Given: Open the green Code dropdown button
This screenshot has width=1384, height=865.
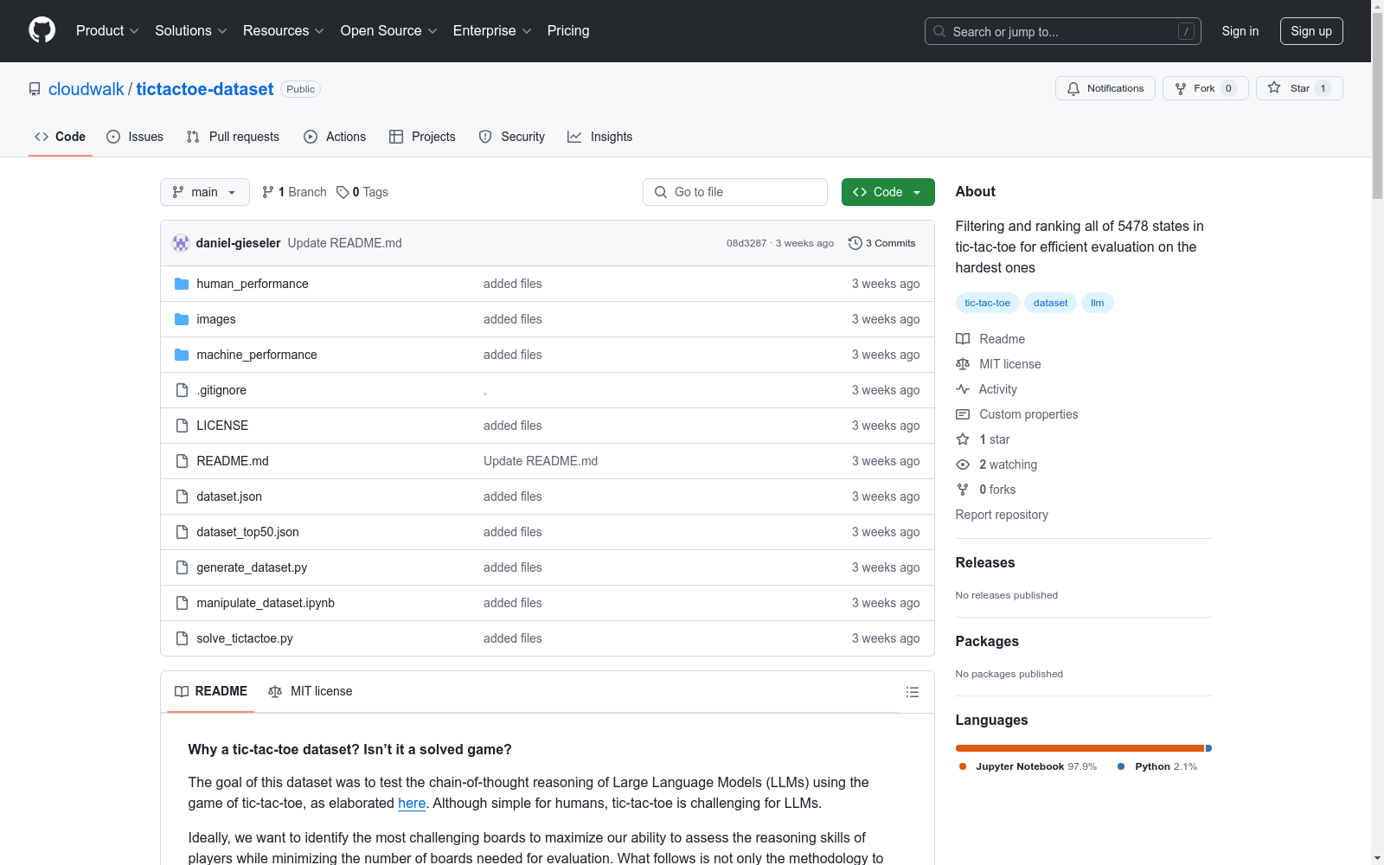Looking at the screenshot, I should (887, 192).
